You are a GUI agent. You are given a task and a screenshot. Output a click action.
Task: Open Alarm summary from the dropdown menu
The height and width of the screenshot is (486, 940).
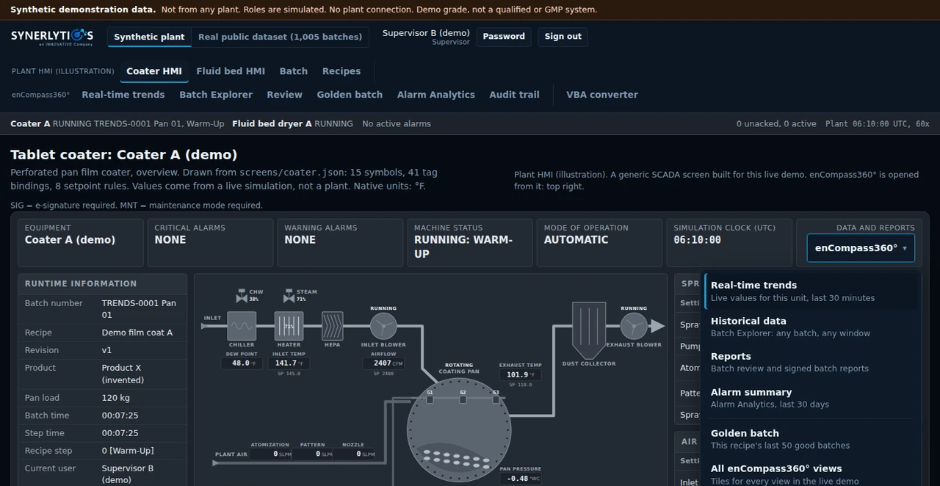[x=811, y=398]
